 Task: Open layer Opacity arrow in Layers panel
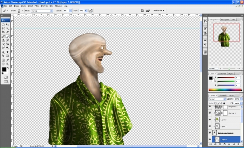tap(241, 99)
